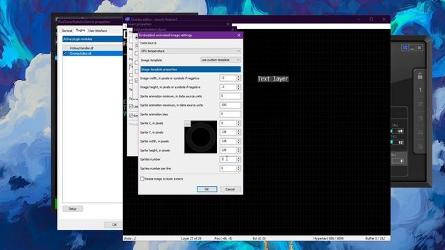Select profile slot 1 in Afterburner
445x250 pixels.
pyautogui.click(x=420, y=90)
